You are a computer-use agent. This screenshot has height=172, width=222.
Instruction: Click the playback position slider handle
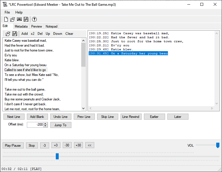pyautogui.click(x=57, y=156)
